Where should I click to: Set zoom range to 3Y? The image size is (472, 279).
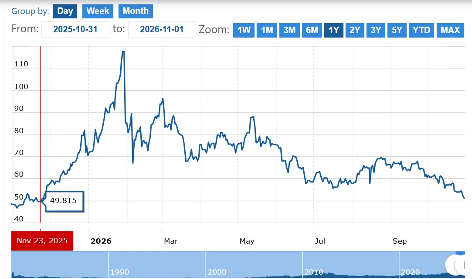(376, 30)
